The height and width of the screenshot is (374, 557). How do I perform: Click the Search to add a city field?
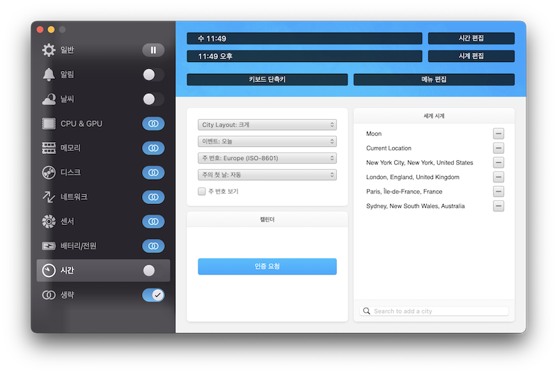[x=434, y=311]
